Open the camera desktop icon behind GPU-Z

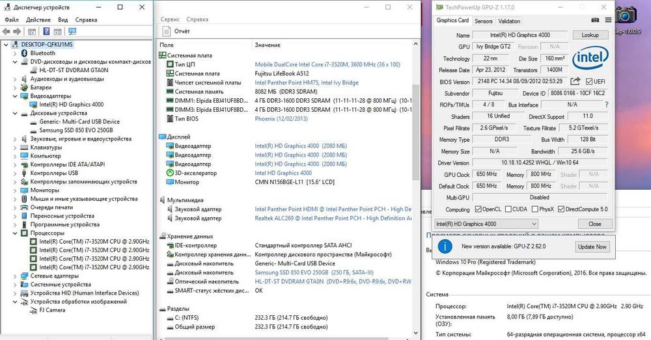coord(626,15)
